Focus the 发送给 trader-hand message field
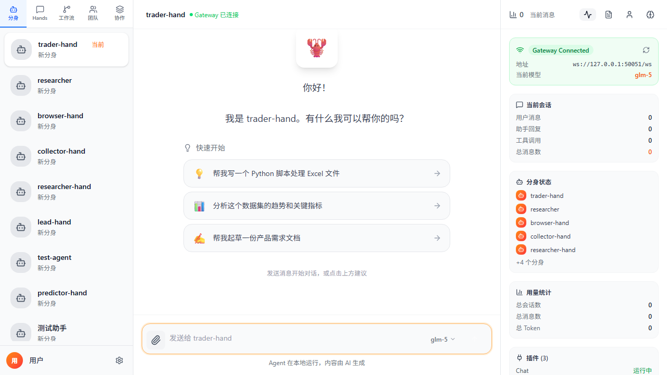This screenshot has height=375, width=667. 297,339
